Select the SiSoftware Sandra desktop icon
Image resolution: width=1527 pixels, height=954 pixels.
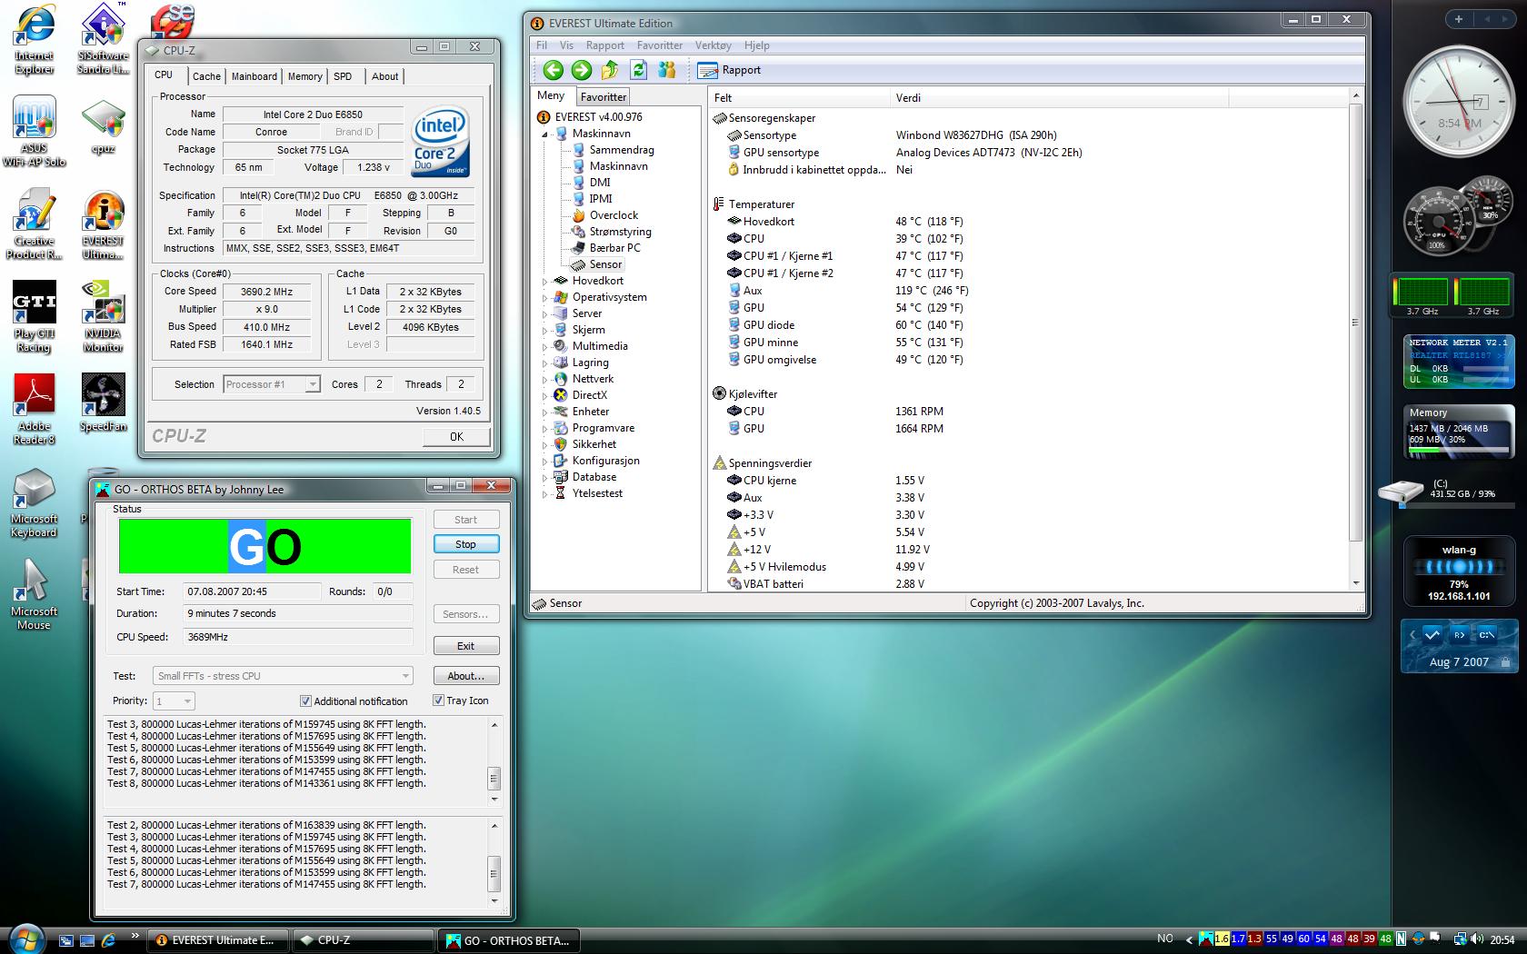coord(103,41)
